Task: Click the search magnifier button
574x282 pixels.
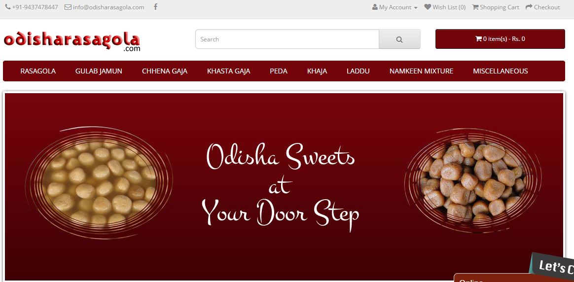Action: [x=399, y=39]
